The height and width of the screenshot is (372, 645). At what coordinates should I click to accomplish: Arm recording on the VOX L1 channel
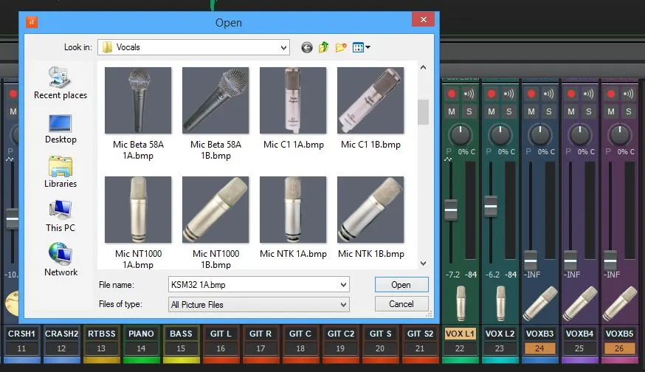tap(451, 94)
